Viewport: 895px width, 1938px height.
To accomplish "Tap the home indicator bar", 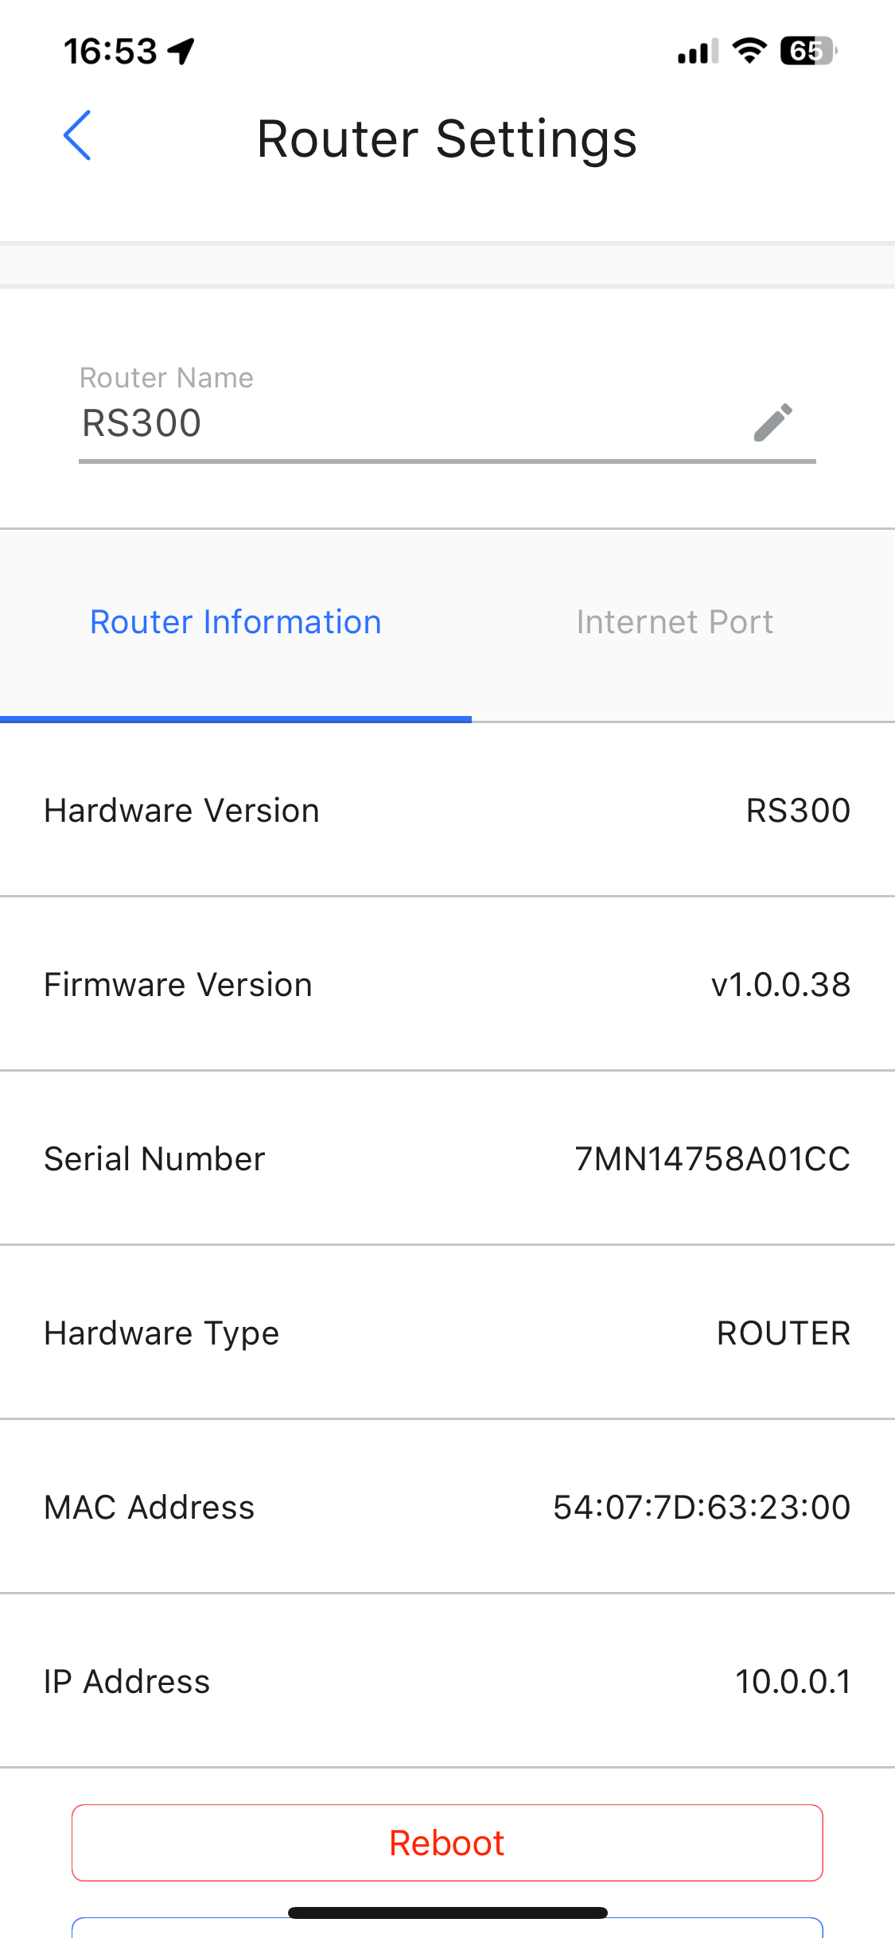I will 447,1913.
